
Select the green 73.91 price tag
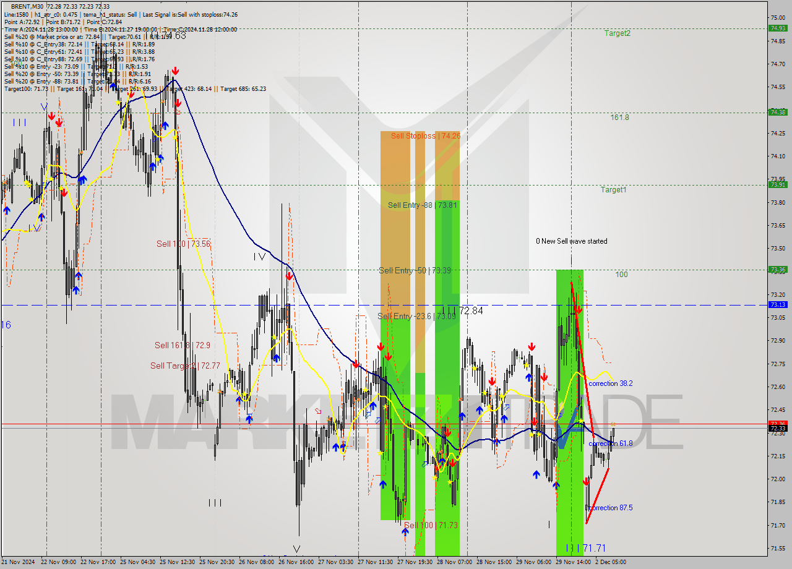(777, 184)
